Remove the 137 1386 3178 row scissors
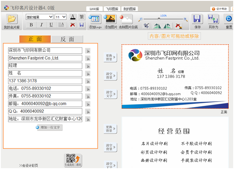The image size is (234, 169). pyautogui.click(x=88, y=81)
